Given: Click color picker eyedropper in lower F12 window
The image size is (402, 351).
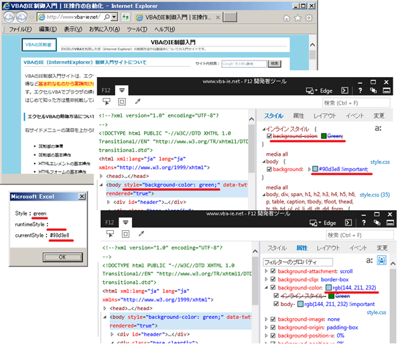Looking at the screenshot, I should coord(141,234).
